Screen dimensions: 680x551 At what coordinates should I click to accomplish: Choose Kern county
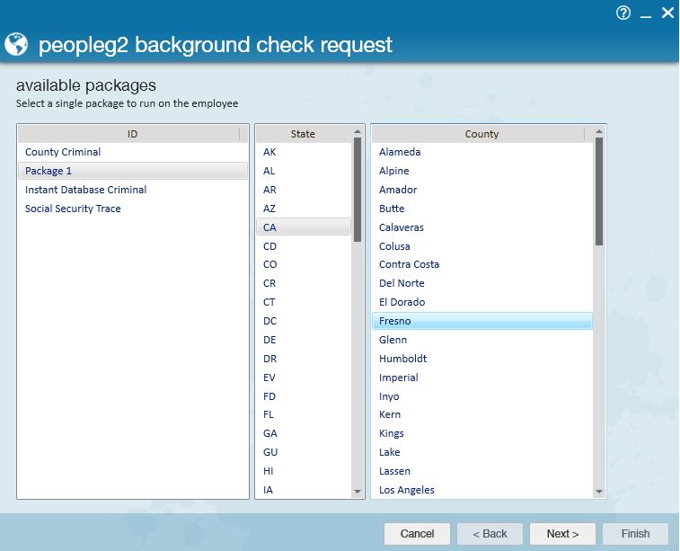(481, 414)
